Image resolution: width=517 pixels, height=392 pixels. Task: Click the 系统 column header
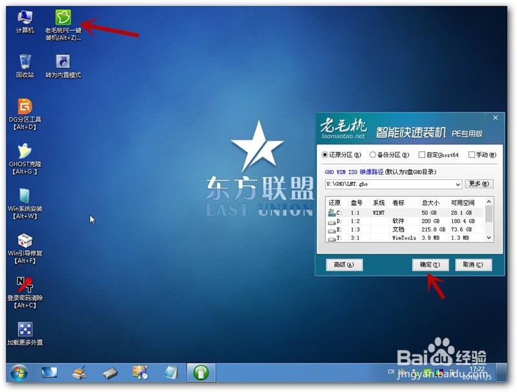(380, 202)
